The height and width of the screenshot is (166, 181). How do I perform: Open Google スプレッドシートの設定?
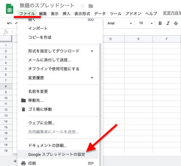coord(58,154)
